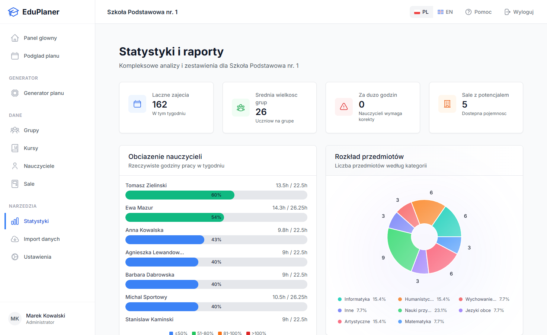Toggle Informatyka in the pie chart legend

tap(360, 299)
